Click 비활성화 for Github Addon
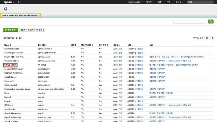 140,65
